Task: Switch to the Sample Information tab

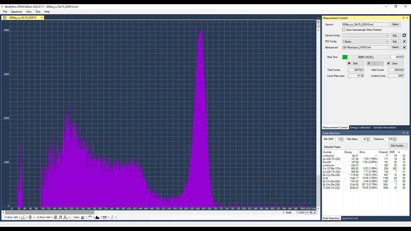Action: click(384, 127)
